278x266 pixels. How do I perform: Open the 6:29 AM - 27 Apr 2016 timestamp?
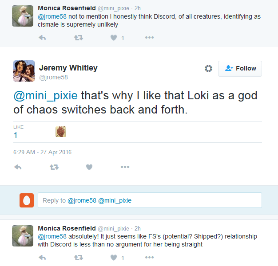[42, 152]
